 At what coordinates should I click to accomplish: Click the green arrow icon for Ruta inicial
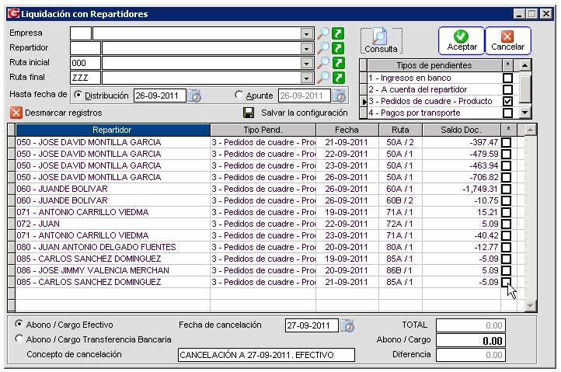click(x=338, y=63)
